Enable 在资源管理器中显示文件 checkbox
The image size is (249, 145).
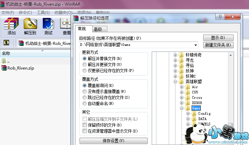tap(85, 131)
